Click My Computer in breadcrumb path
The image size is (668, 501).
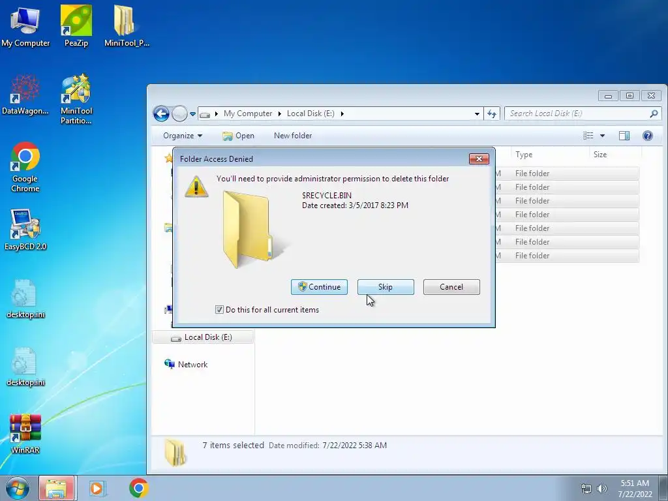pyautogui.click(x=248, y=114)
